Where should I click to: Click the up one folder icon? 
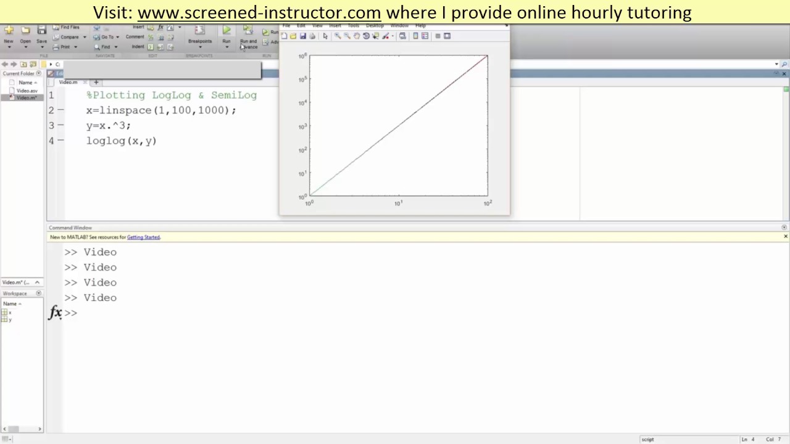tap(23, 64)
